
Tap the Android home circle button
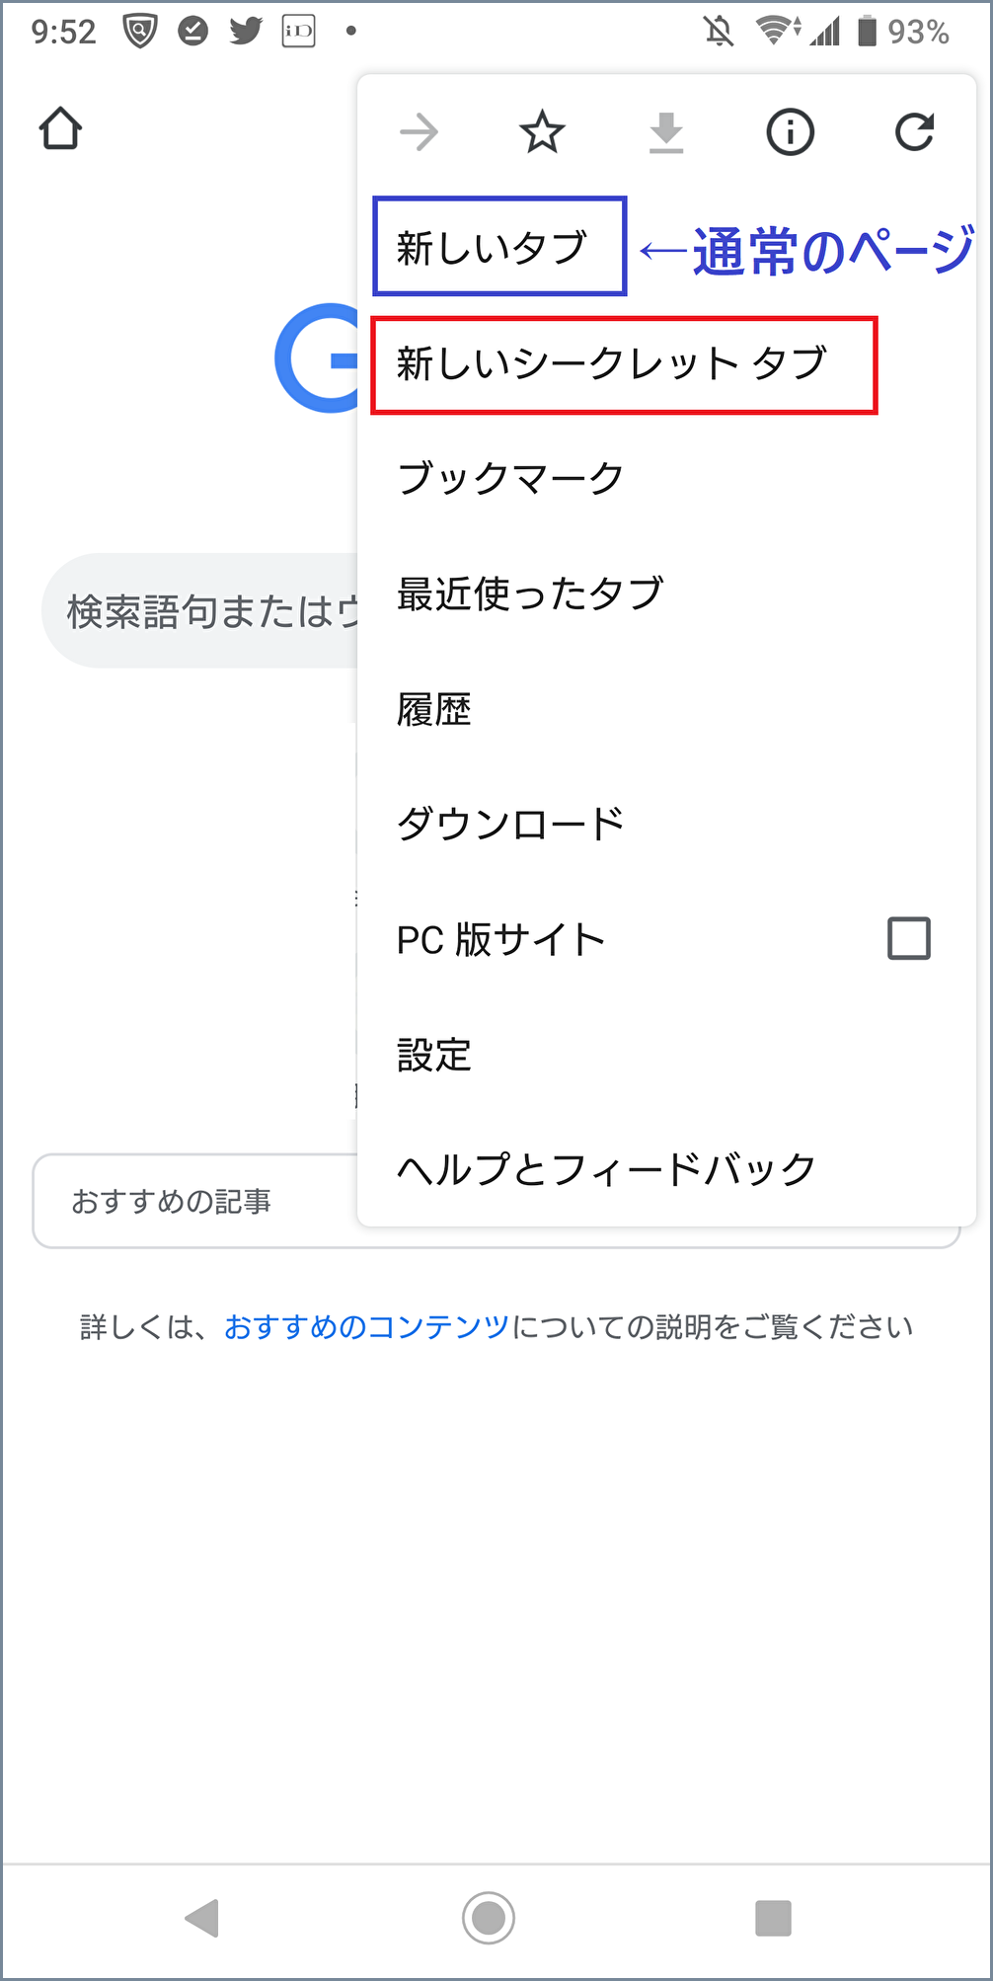(489, 1918)
